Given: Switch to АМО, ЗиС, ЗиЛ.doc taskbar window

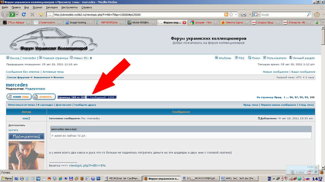Looking at the screenshot, I should coord(239,179).
